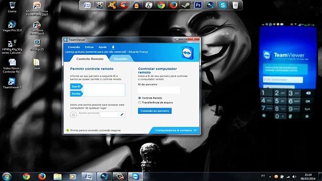
Task: Switch to the Word window on taskbar
Action: pyautogui.click(x=89, y=176)
